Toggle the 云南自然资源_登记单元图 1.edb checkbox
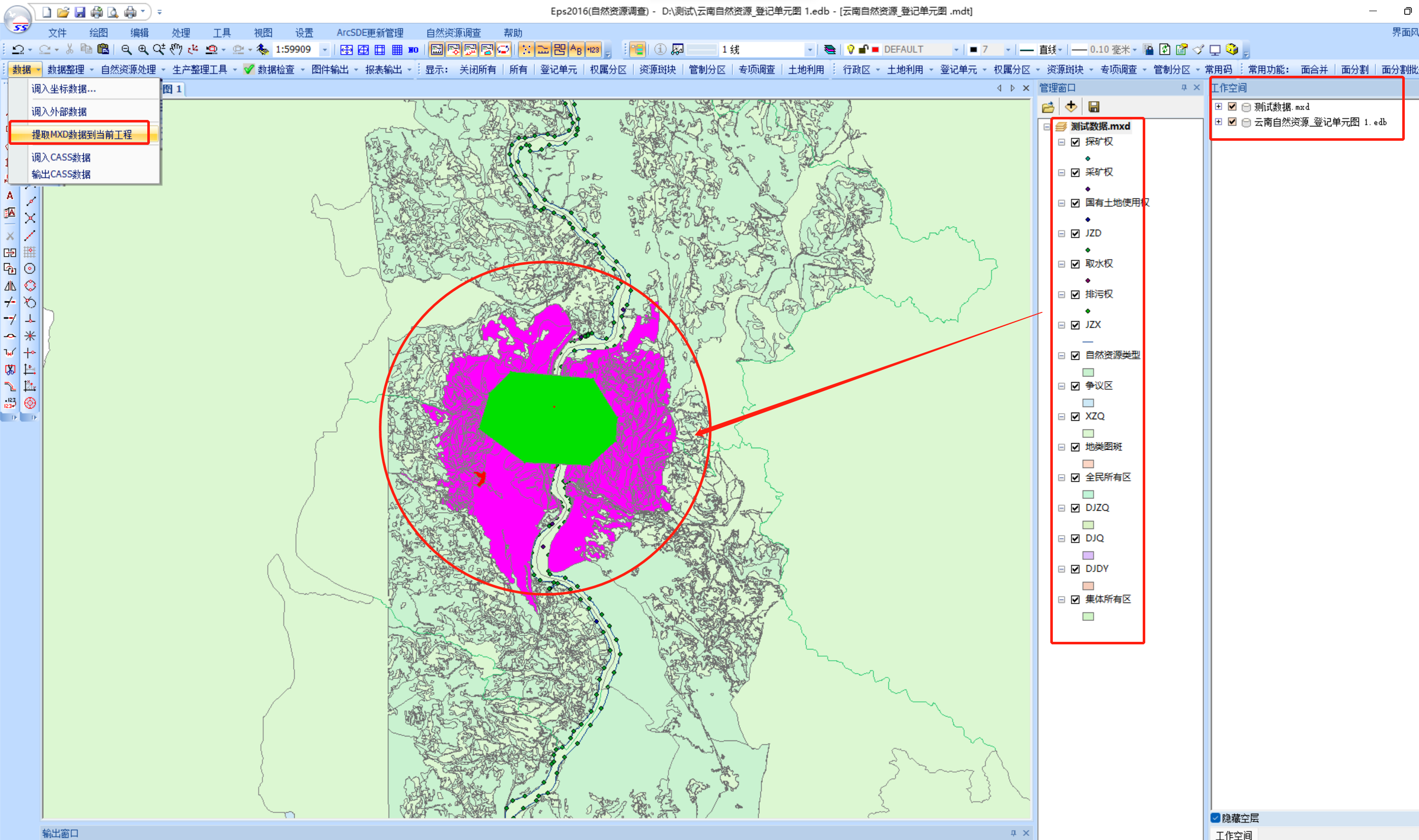This screenshot has width=1419, height=840. tap(1232, 121)
